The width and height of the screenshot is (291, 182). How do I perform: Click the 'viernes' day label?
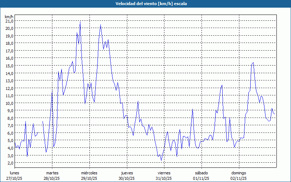click(164, 173)
